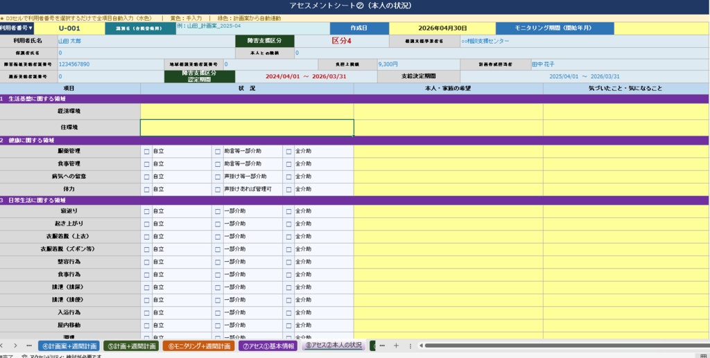Click the 支給決定期間 label cell

(x=418, y=76)
